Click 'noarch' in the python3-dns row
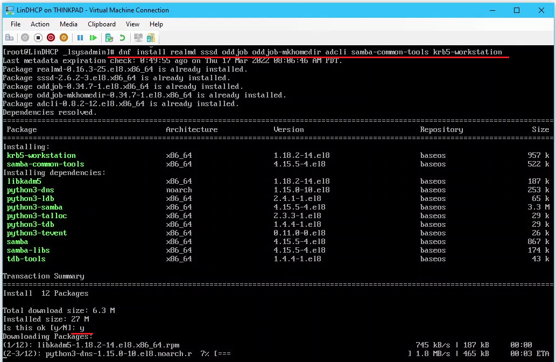Screen dimensions: 556x362 click(179, 190)
